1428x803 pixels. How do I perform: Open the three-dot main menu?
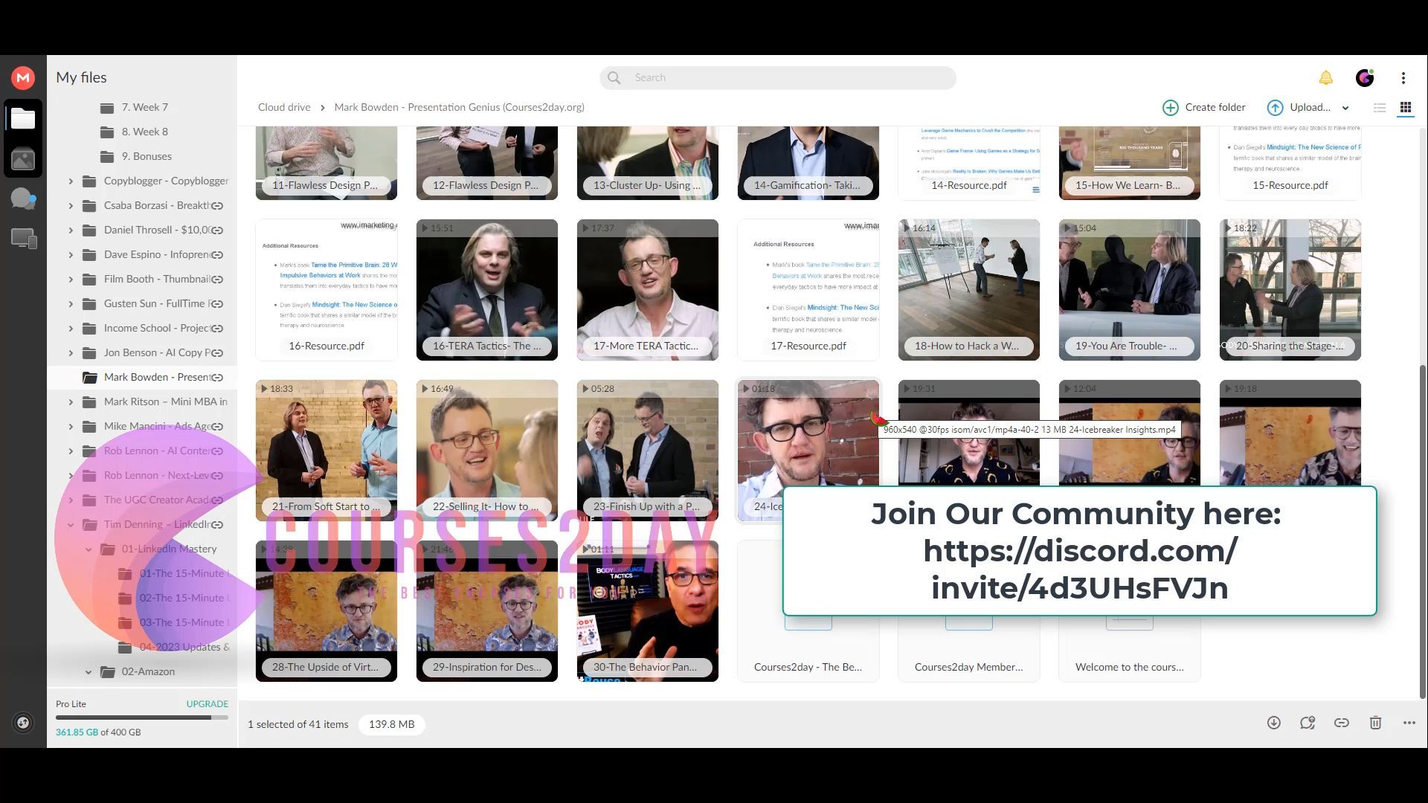tap(1403, 78)
